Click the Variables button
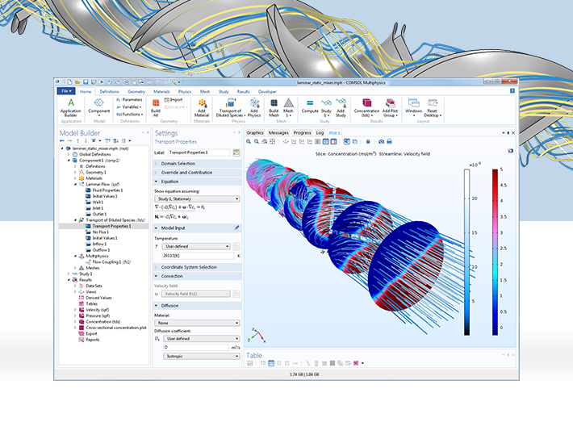Image resolution: width=573 pixels, height=422 pixels. click(129, 107)
